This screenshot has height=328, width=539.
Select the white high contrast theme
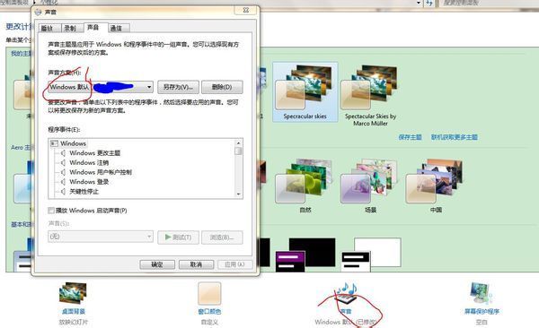371,255
